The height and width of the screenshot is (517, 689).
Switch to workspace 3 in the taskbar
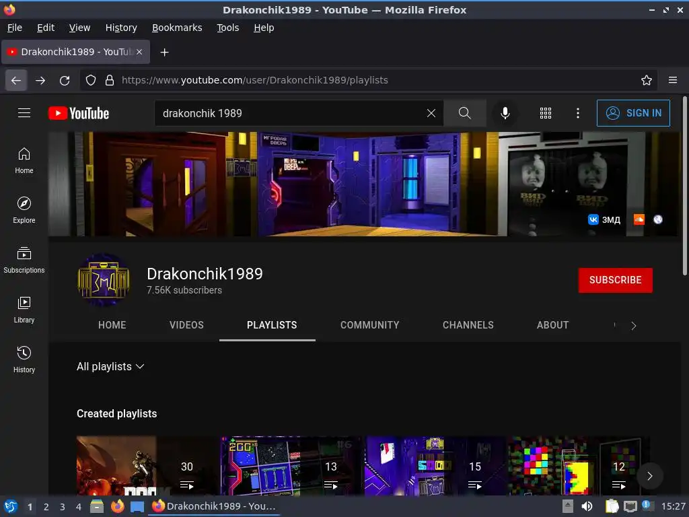[63, 507]
